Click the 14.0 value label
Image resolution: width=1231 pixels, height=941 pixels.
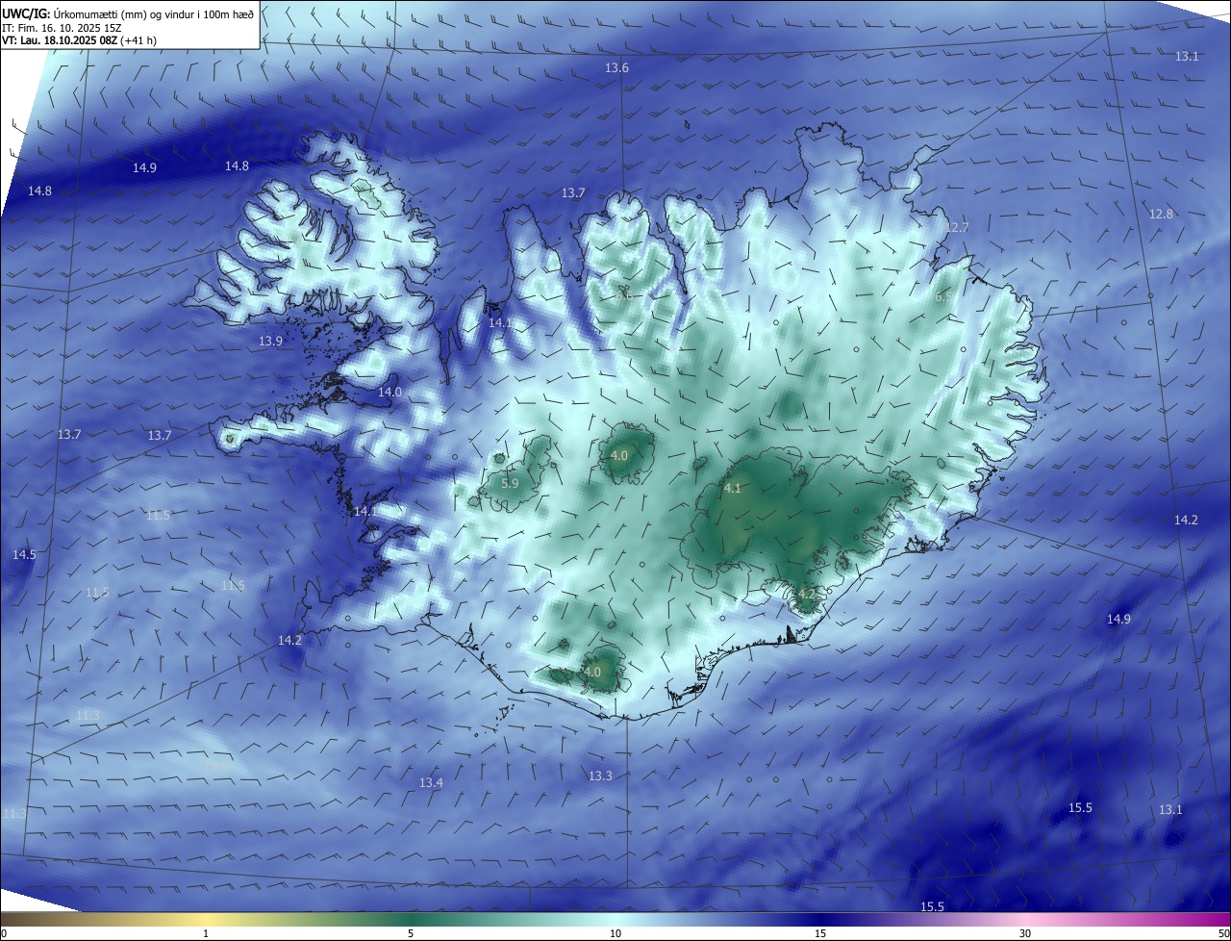coord(389,392)
